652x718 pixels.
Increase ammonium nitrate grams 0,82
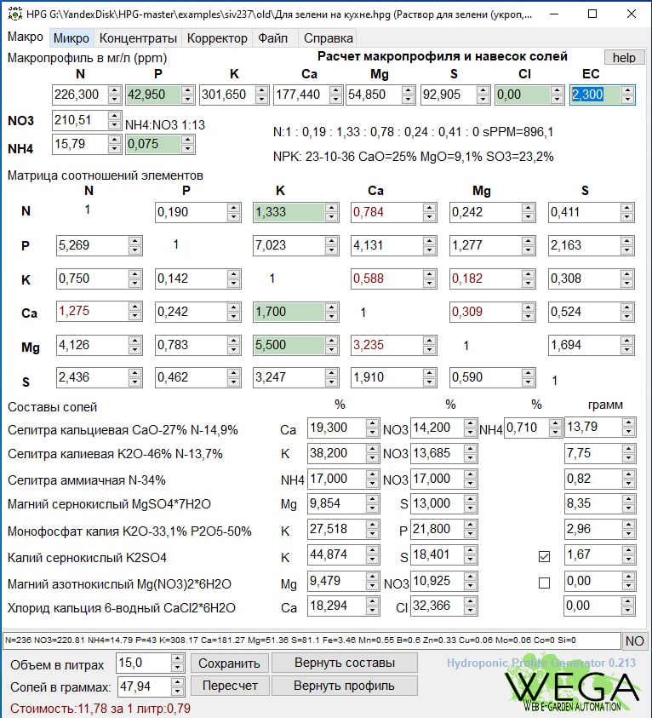(629, 474)
